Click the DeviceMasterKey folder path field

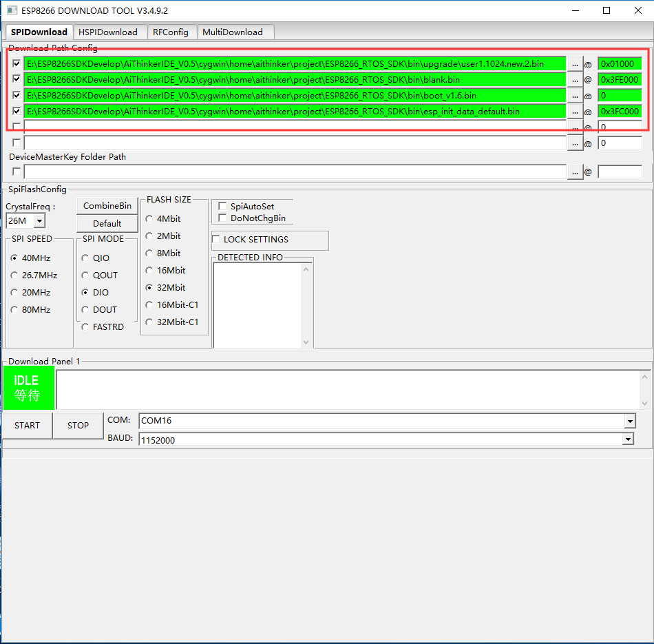[295, 172]
